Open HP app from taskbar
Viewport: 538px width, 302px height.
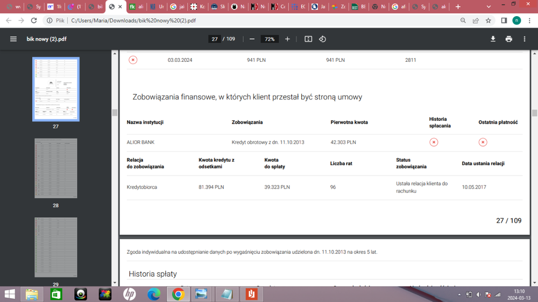coord(129,294)
